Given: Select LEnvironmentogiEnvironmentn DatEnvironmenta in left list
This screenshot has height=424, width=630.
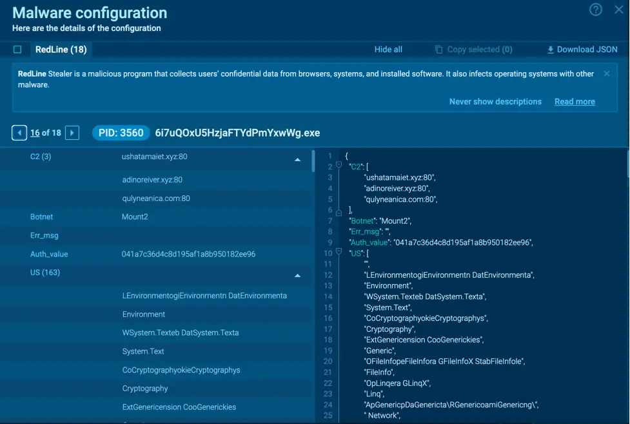Looking at the screenshot, I should [204, 296].
